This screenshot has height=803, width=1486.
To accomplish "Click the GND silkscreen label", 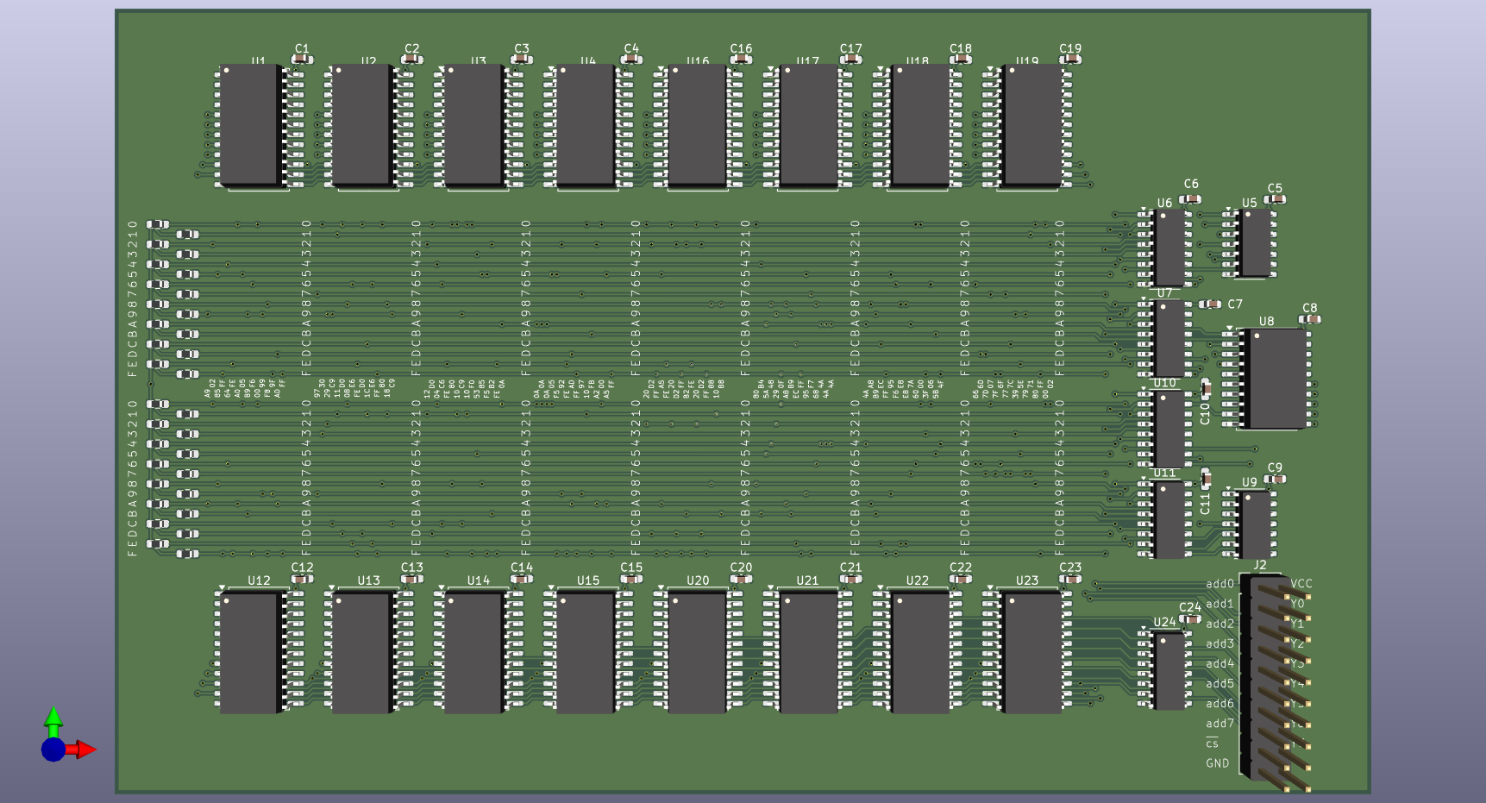I will click(1218, 763).
